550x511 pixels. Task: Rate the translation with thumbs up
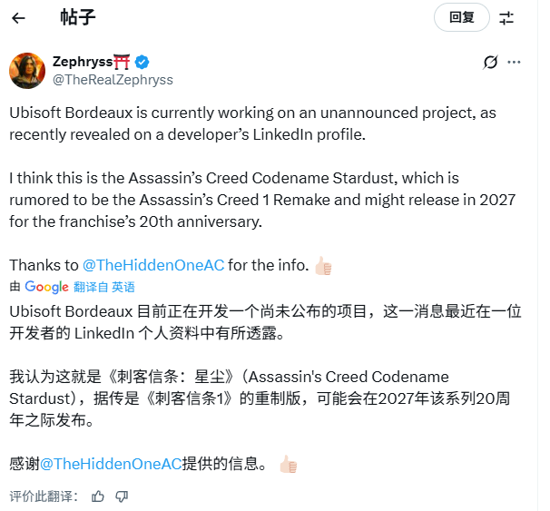pyautogui.click(x=98, y=496)
